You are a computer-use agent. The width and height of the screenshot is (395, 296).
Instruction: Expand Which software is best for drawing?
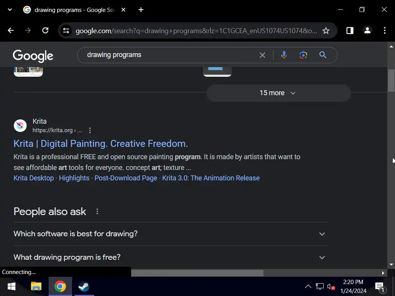[x=170, y=234]
